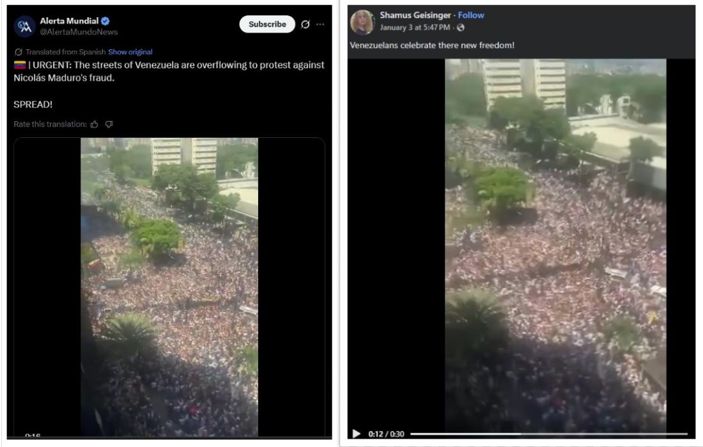Seek on the Facebook video progress bar

[549, 434]
